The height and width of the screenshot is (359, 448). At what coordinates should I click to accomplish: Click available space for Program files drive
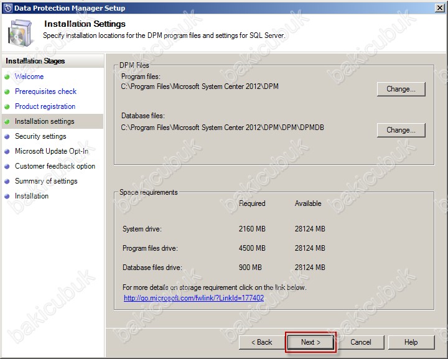coord(310,248)
